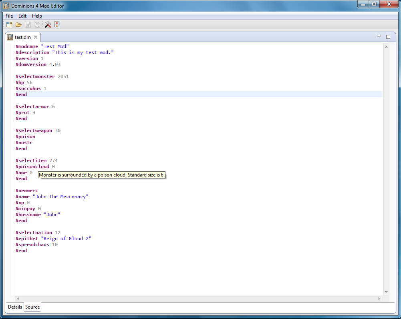Click the vertical scrollbar up arrow
This screenshot has width=401, height=319.
(x=386, y=47)
